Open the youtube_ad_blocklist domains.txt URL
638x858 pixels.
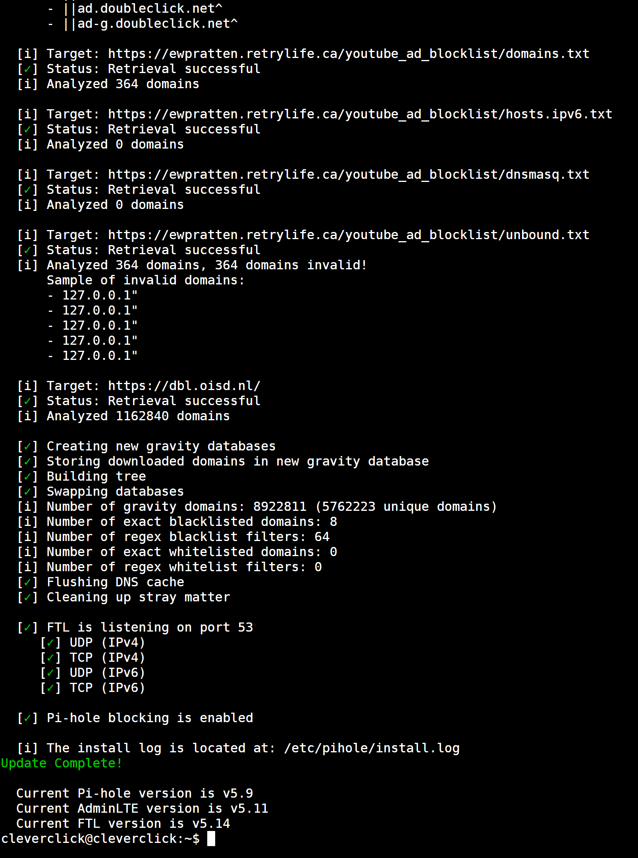(348, 54)
